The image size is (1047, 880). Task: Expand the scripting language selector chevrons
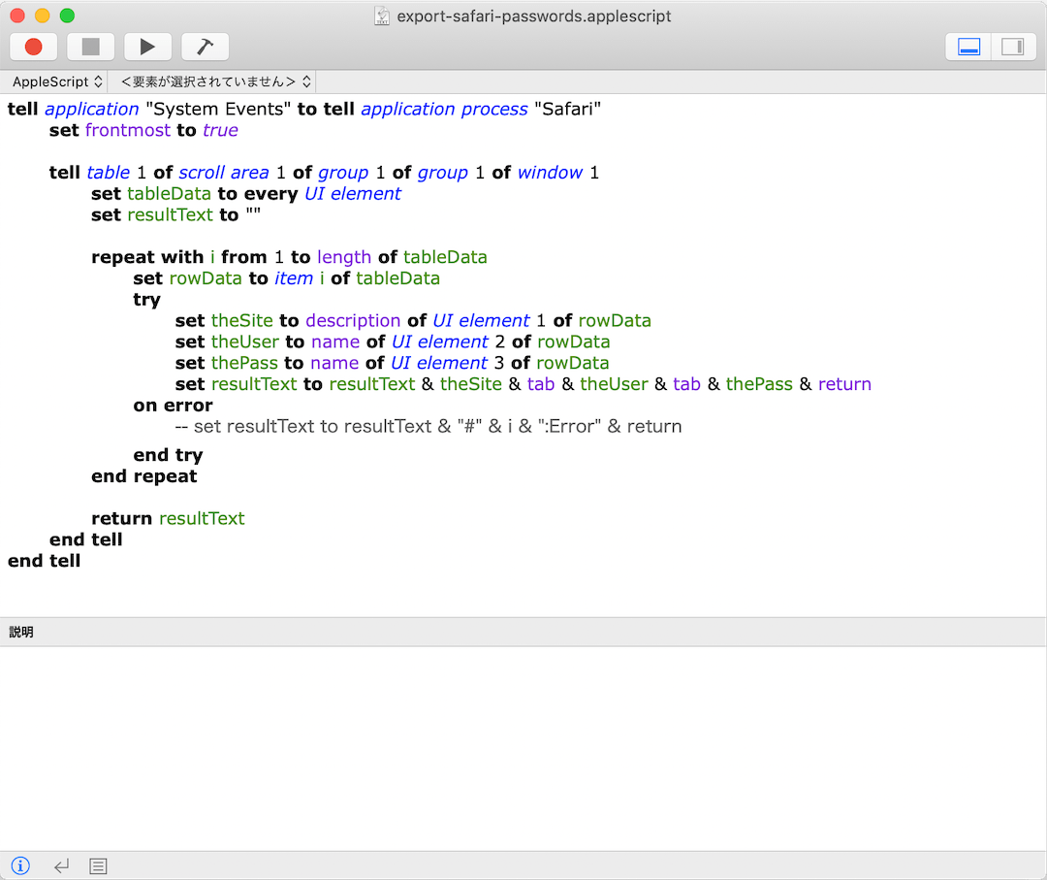click(x=99, y=81)
